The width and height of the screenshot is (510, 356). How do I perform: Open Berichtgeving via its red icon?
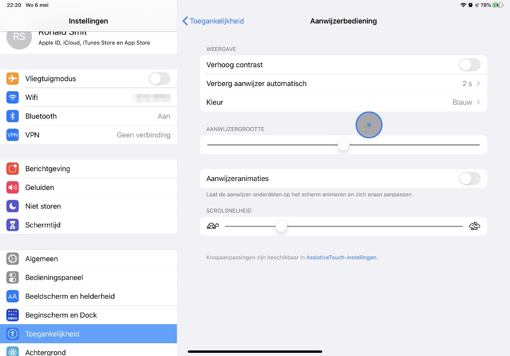(13, 169)
